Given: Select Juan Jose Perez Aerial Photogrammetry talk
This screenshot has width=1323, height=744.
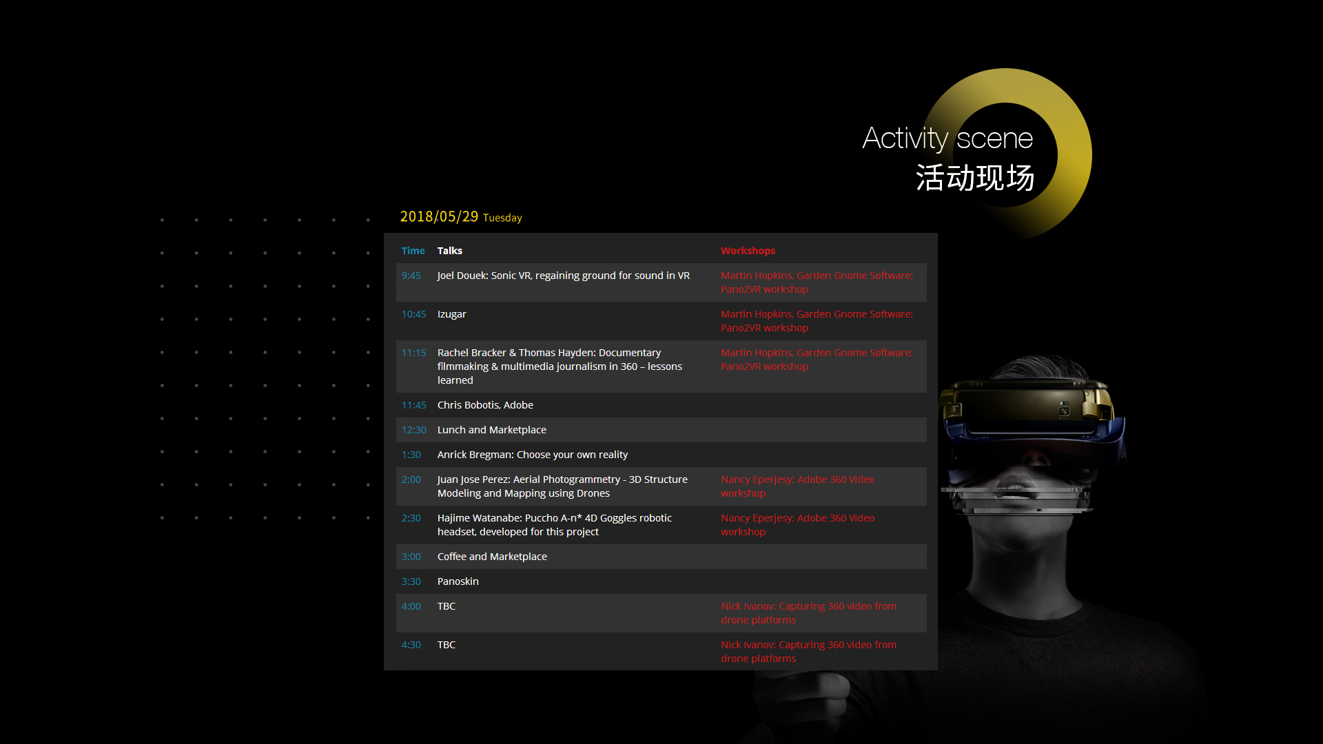Looking at the screenshot, I should 562,486.
